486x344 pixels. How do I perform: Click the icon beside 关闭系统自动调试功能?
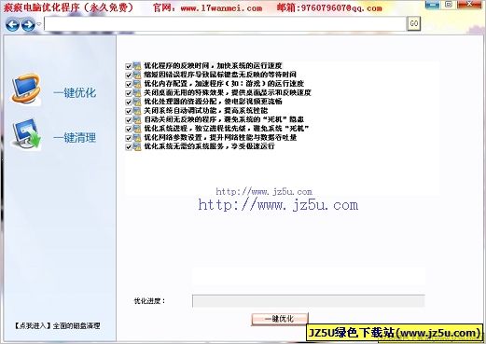pyautogui.click(x=137, y=111)
